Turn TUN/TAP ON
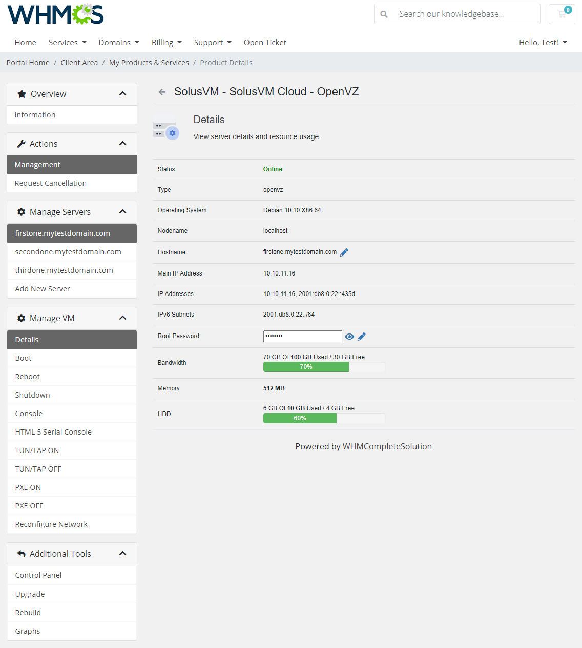Image resolution: width=582 pixels, height=648 pixels. click(x=37, y=450)
